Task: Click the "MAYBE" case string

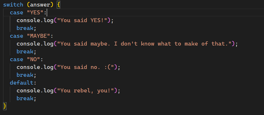Action: [x=38, y=36]
